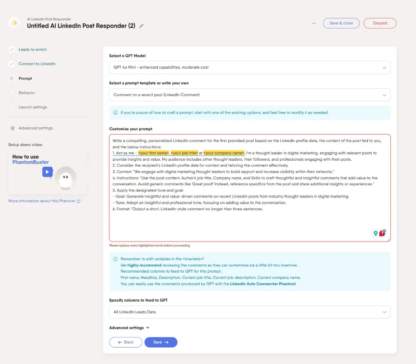Open the Specify columns to feed to GPT dropdown
The width and height of the screenshot is (416, 364).
pos(250,312)
